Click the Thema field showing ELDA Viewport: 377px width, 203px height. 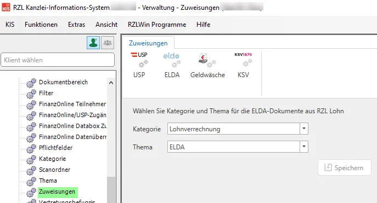[234, 147]
